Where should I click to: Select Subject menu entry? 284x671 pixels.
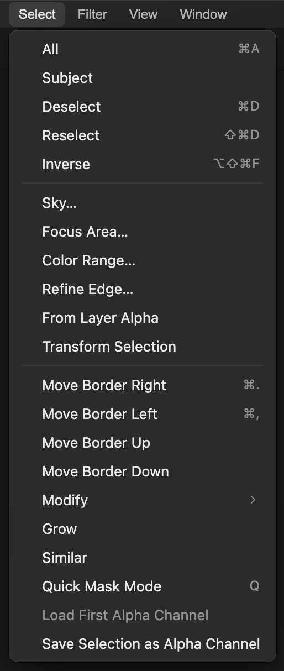(143, 78)
